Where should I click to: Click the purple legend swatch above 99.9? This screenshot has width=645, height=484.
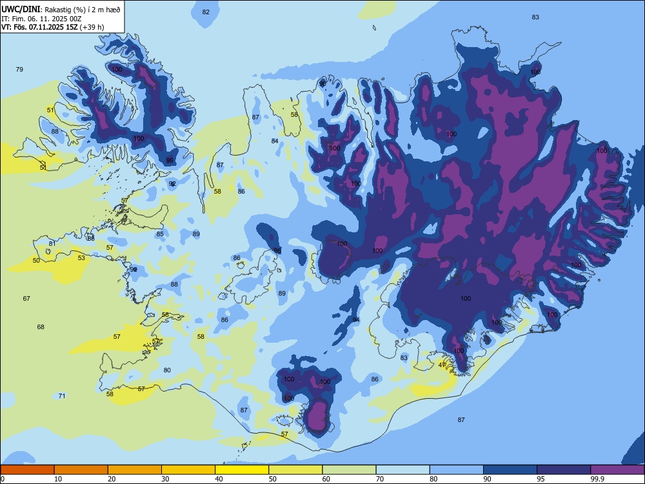point(617,470)
